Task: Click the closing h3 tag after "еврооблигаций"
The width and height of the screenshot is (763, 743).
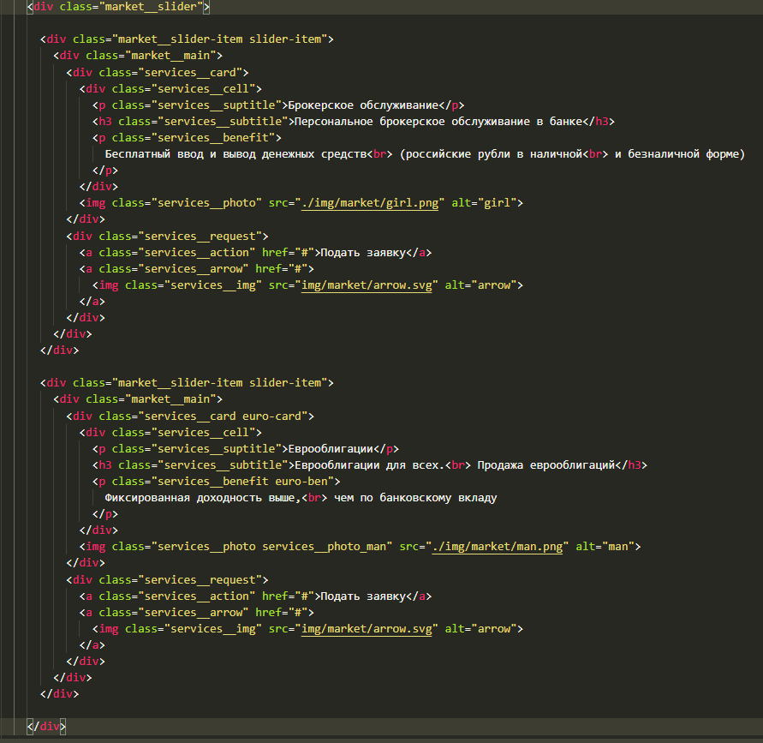Action: coord(631,465)
